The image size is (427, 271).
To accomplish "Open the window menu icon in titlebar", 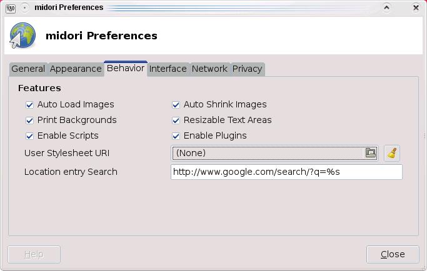I will point(11,8).
